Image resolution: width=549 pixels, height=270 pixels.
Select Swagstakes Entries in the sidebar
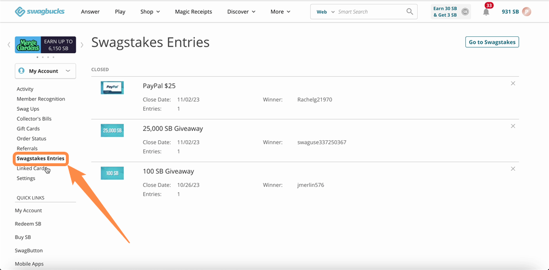tap(40, 159)
